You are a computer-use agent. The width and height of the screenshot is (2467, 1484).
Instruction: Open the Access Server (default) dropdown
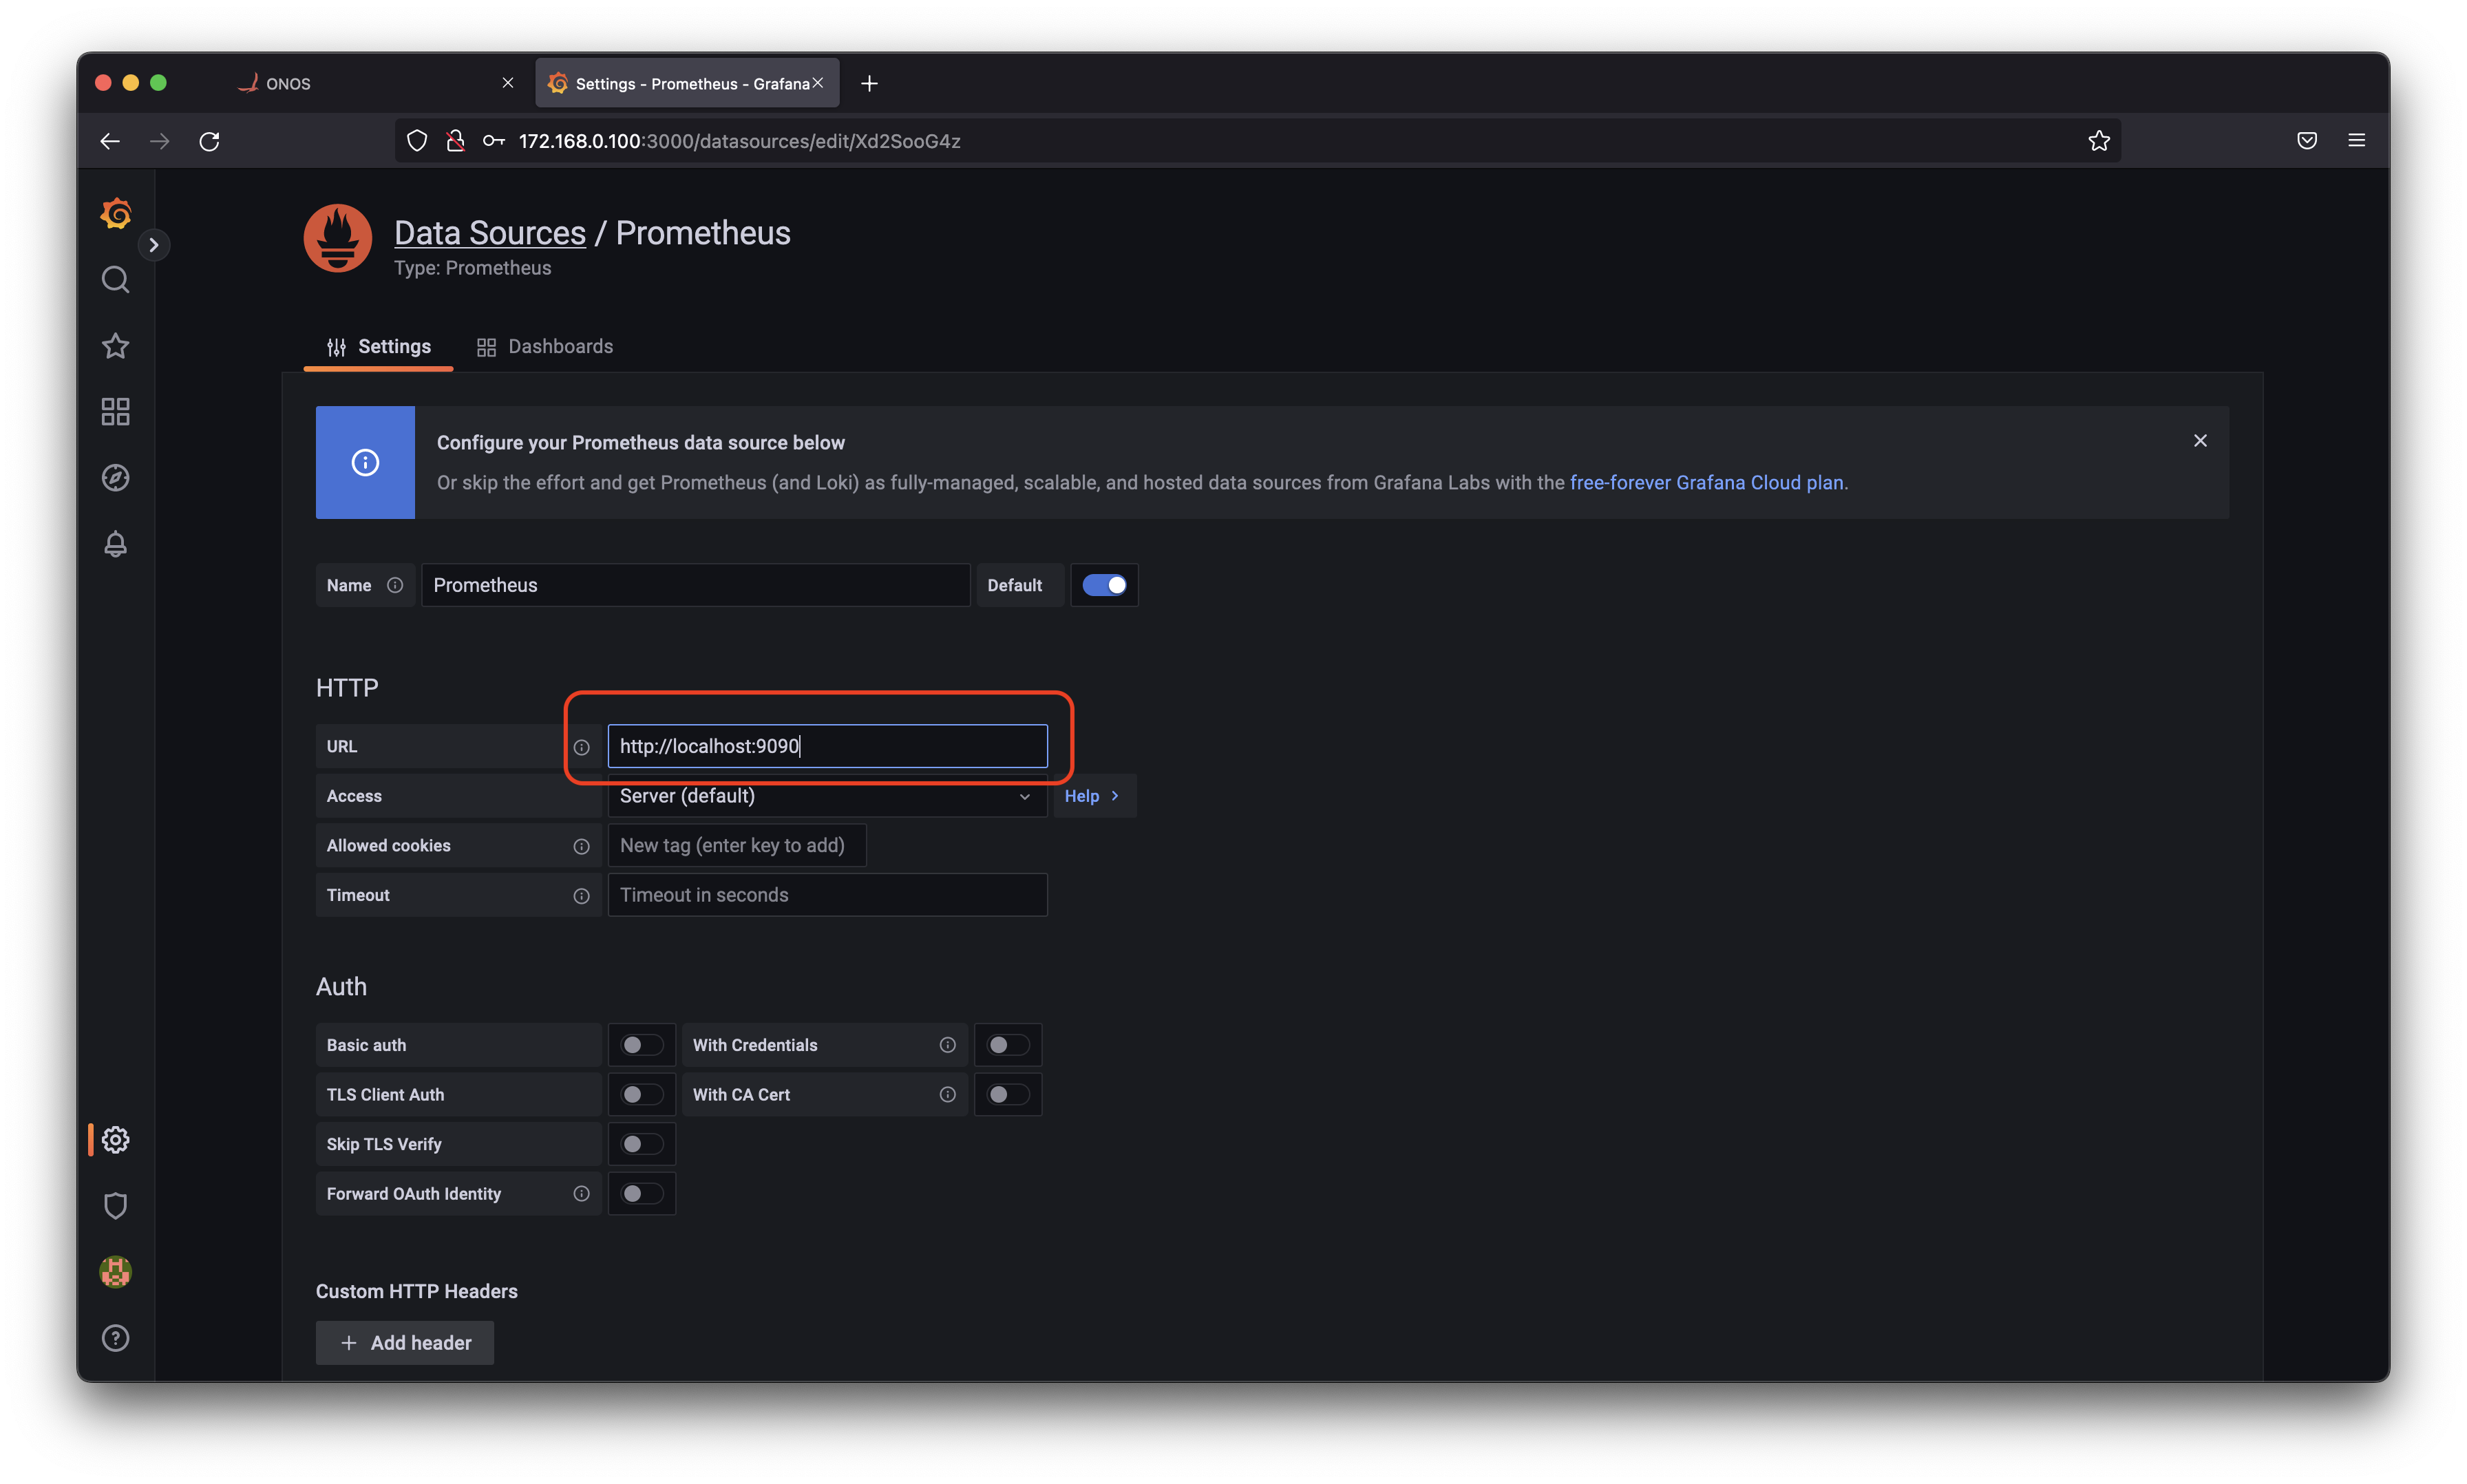827,796
